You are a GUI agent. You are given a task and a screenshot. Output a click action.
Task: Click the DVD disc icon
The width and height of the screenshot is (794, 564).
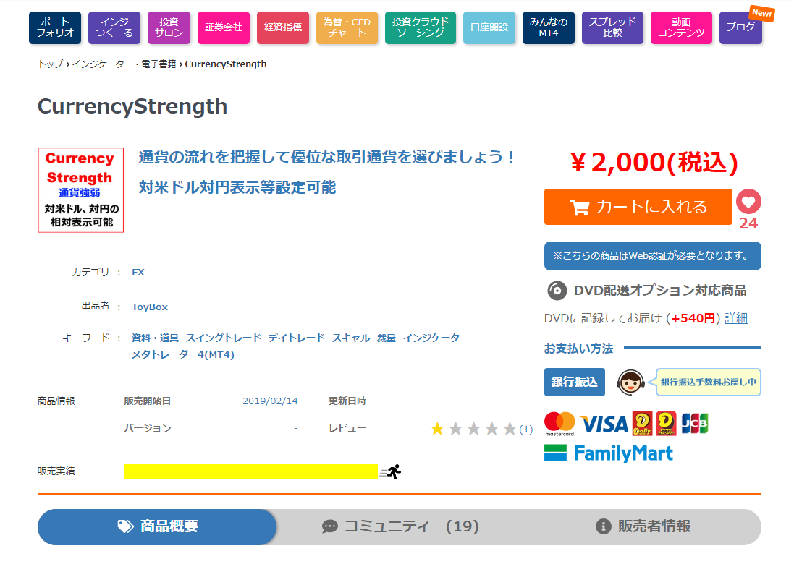[557, 291]
